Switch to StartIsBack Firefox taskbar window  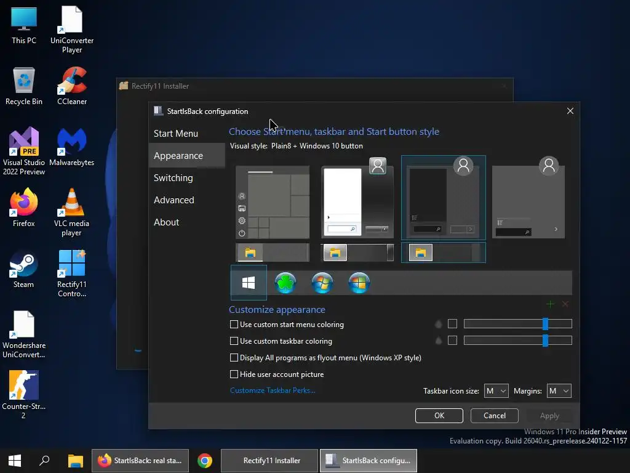tap(140, 461)
